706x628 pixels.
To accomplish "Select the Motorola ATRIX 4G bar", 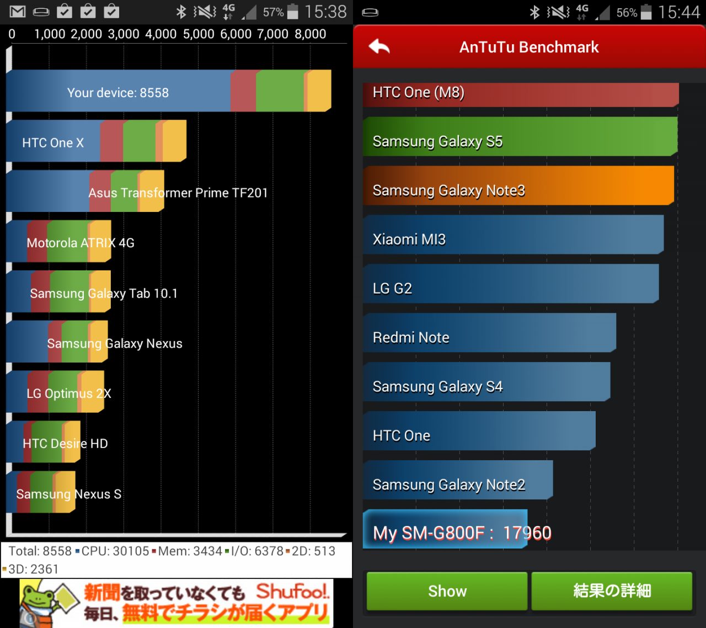I will [x=59, y=242].
